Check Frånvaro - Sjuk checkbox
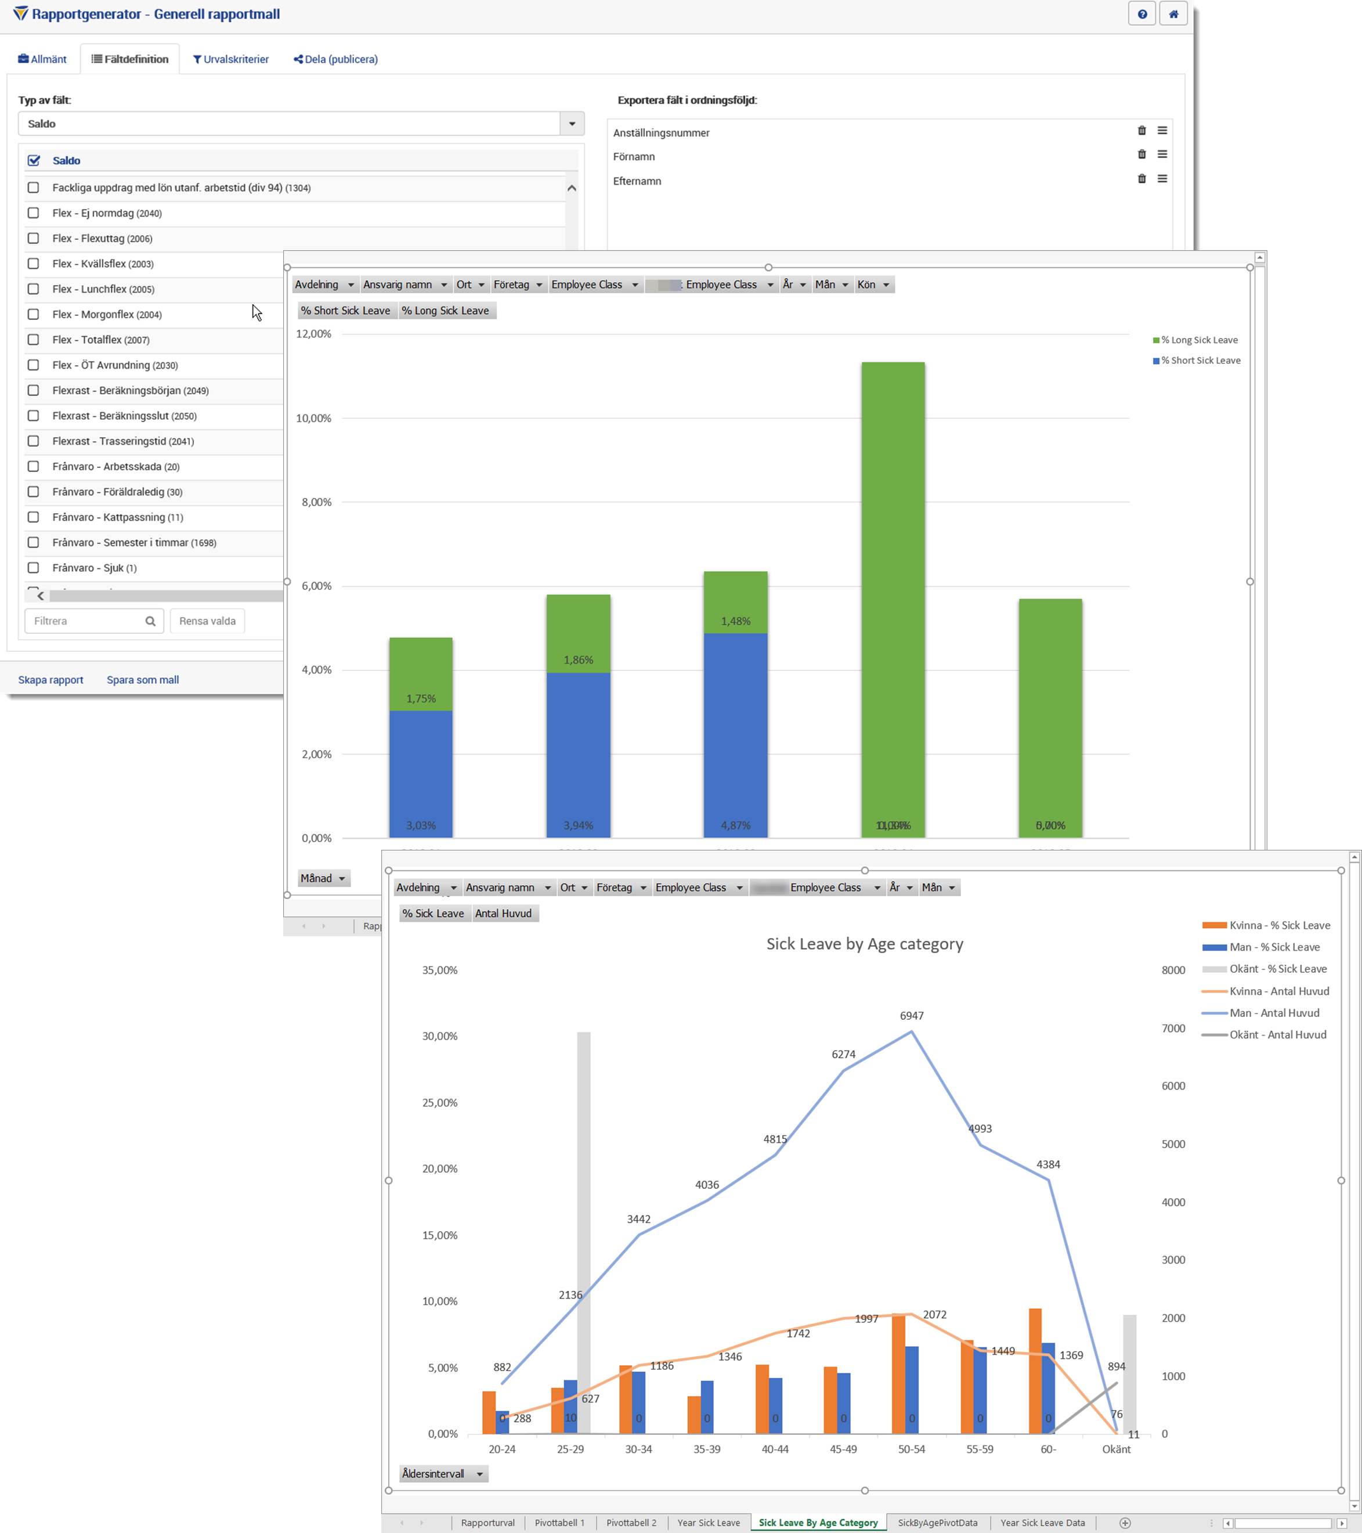The image size is (1362, 1533). tap(33, 568)
